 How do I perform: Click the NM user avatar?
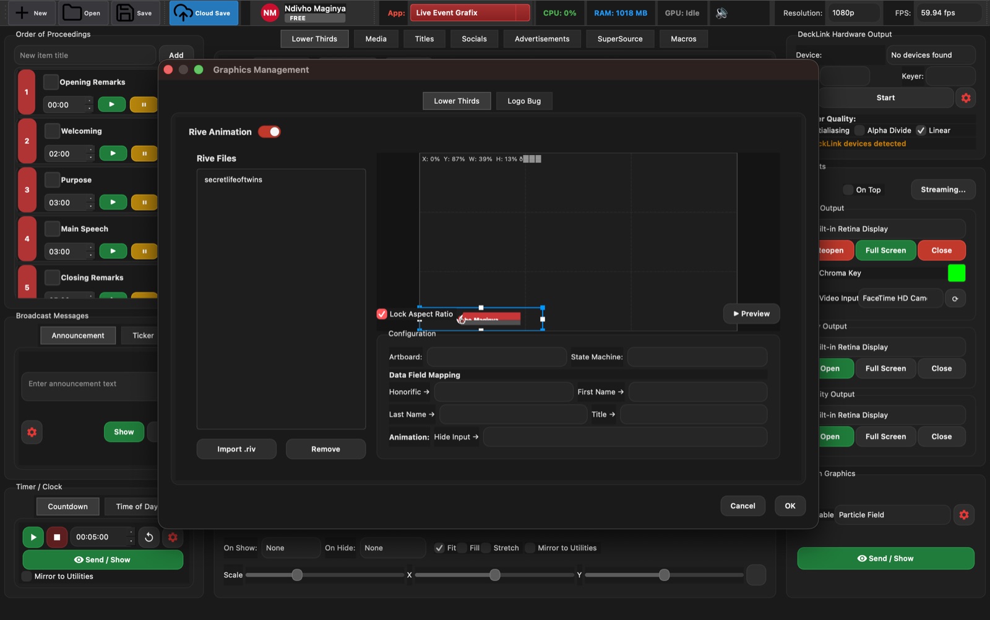[x=270, y=13]
